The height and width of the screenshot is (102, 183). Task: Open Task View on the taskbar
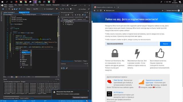[11, 2]
